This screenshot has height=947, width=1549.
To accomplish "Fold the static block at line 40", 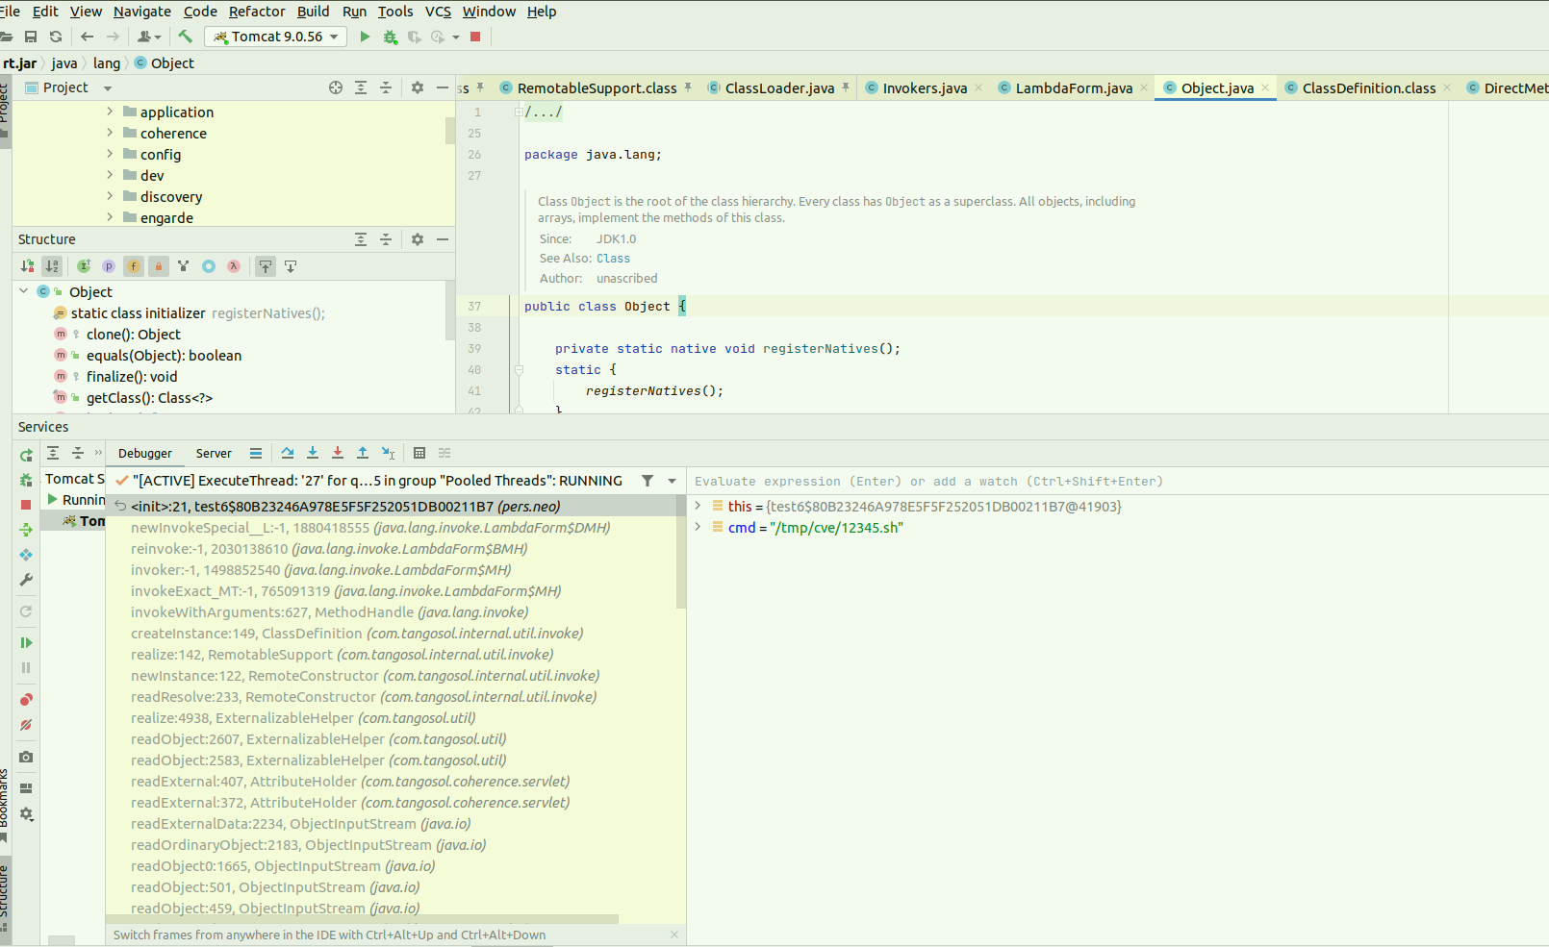I will 519,369.
